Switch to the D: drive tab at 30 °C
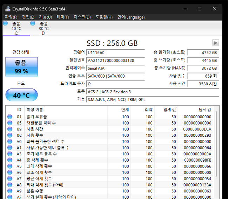 click(43, 28)
